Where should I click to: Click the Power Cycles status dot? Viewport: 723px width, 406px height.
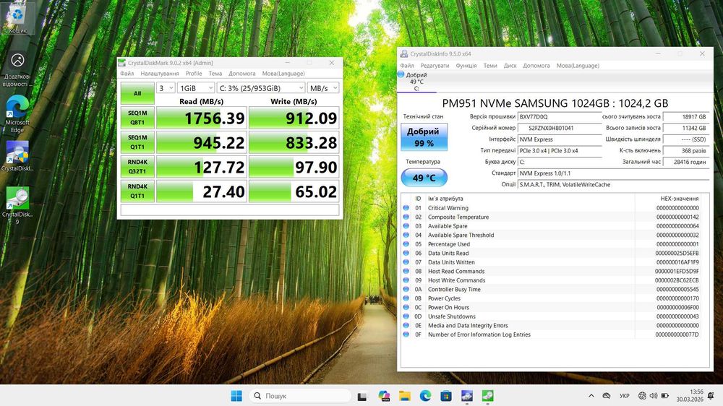coord(406,298)
